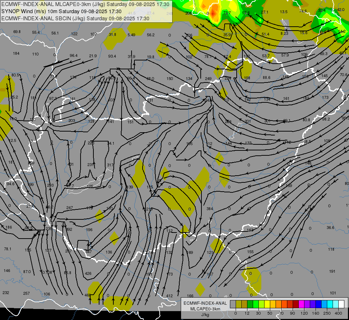349x320 pixels.
Task: Click the legend tick label 250
Action: click(327, 313)
